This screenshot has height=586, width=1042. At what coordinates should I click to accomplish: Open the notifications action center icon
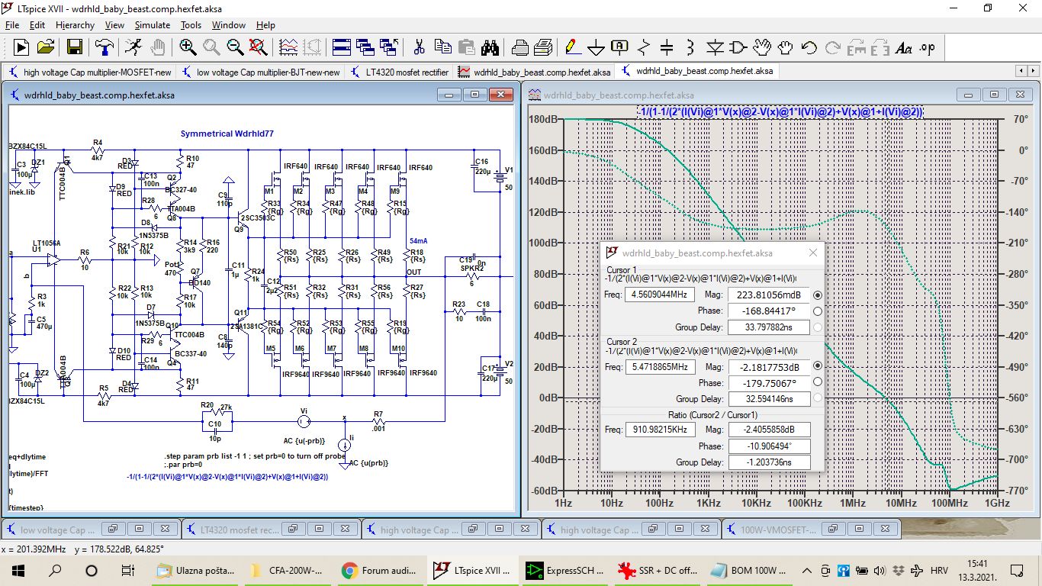pyautogui.click(x=1016, y=570)
